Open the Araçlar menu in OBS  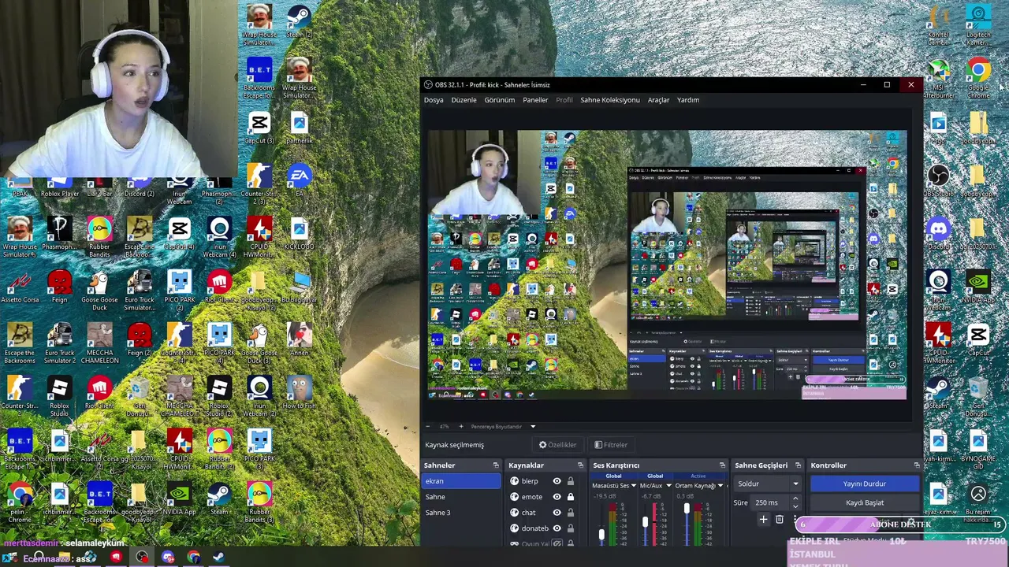click(658, 100)
